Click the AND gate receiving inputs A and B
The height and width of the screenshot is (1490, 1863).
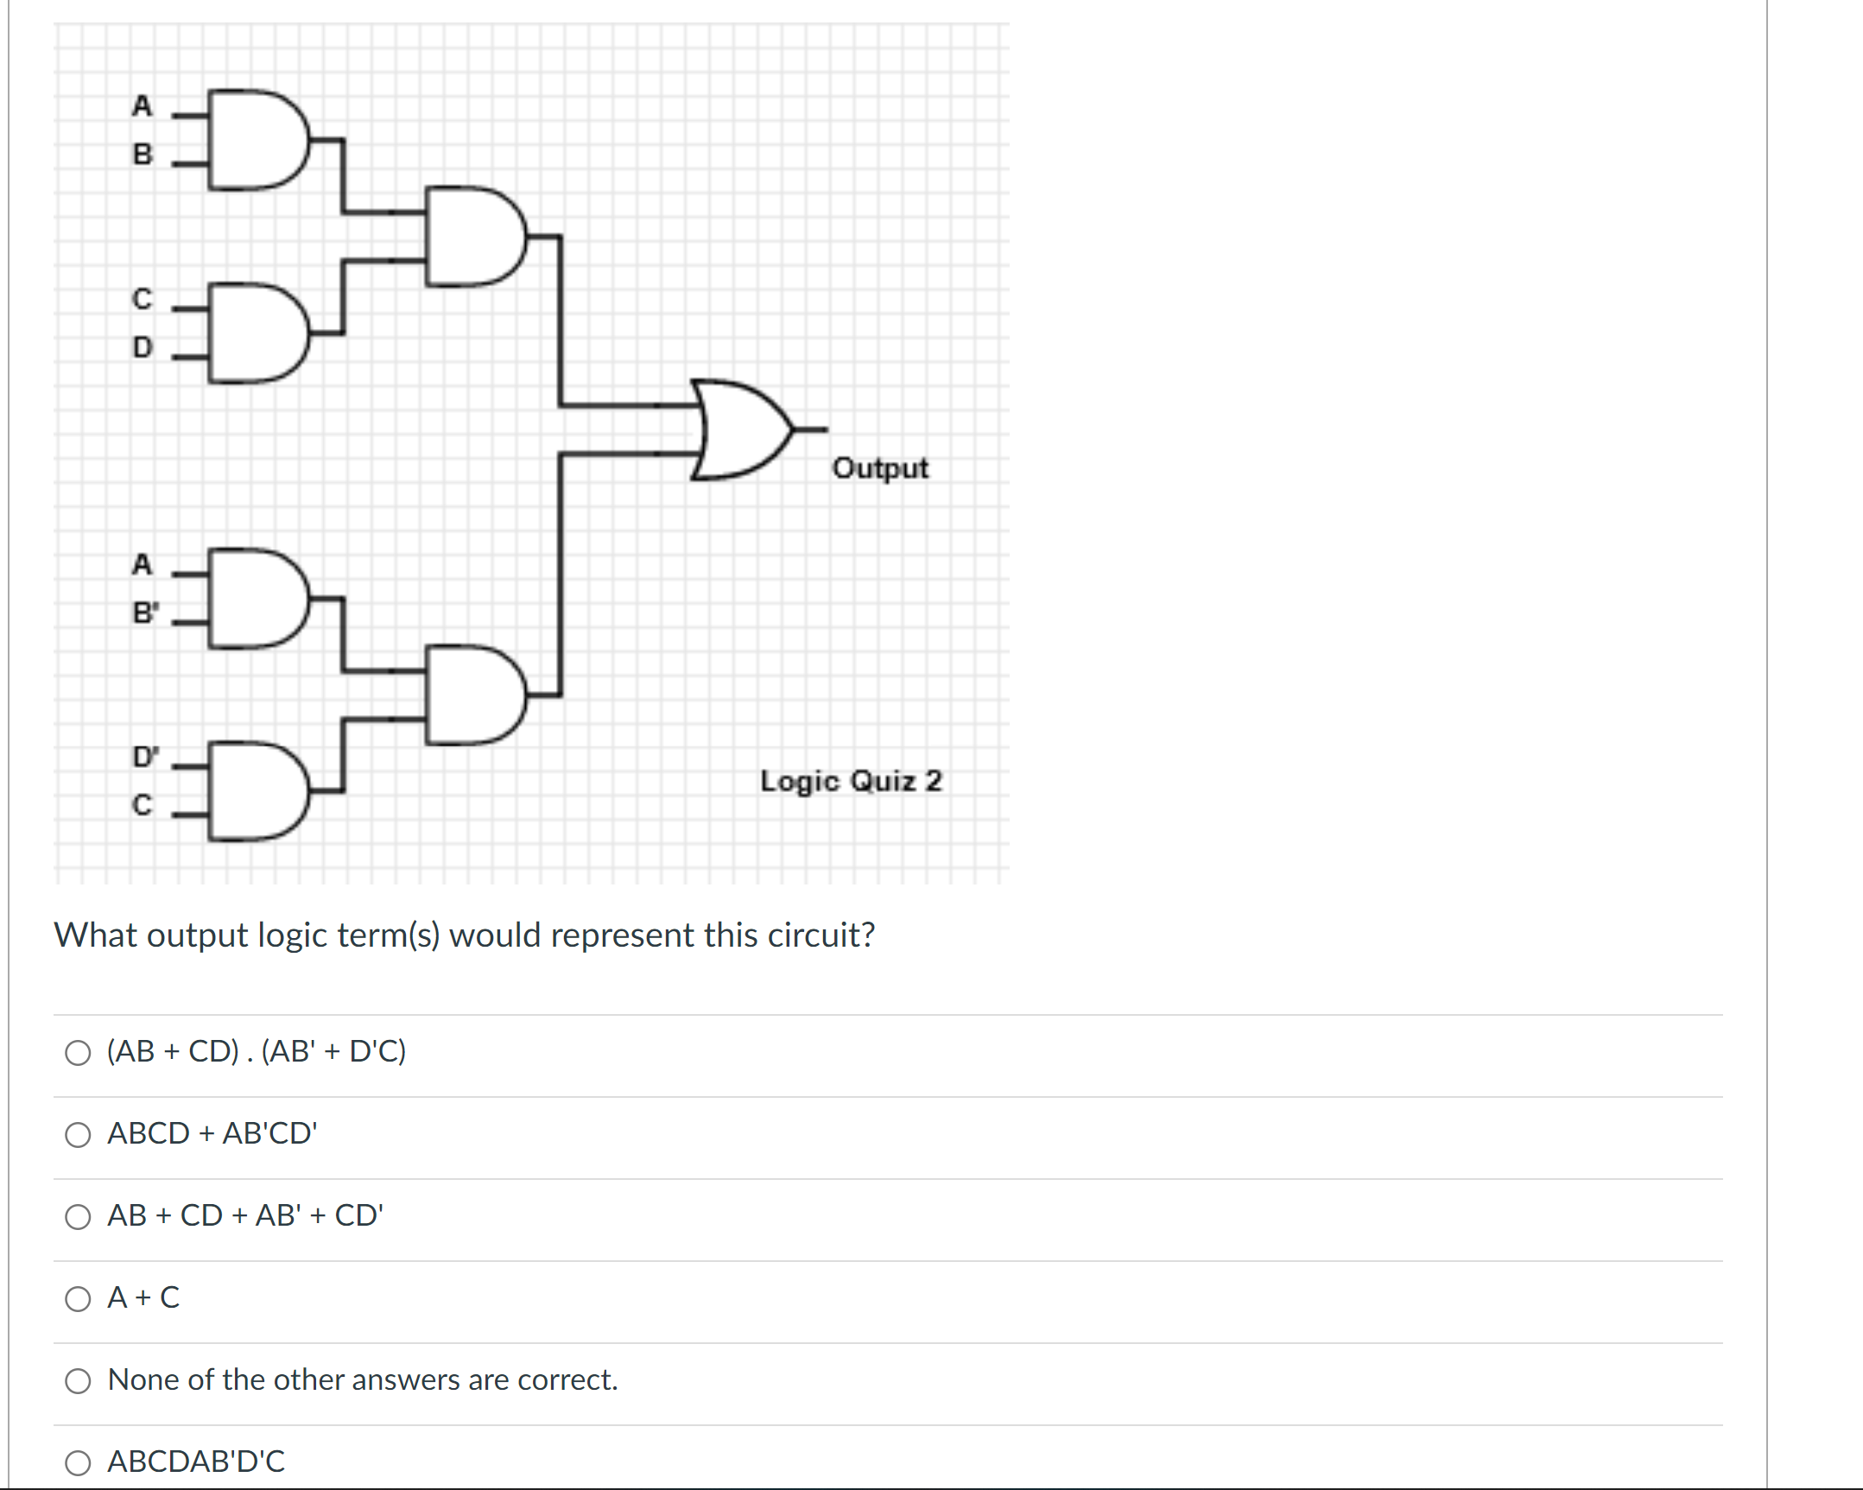[x=255, y=138]
